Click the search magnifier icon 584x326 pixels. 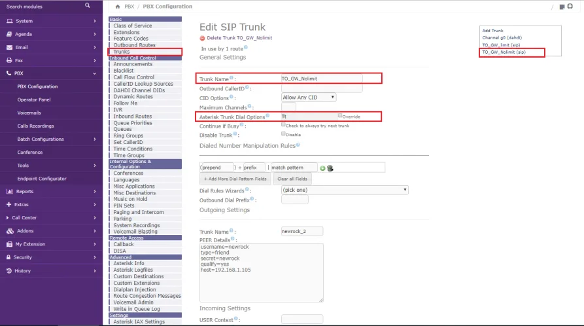tap(88, 5)
